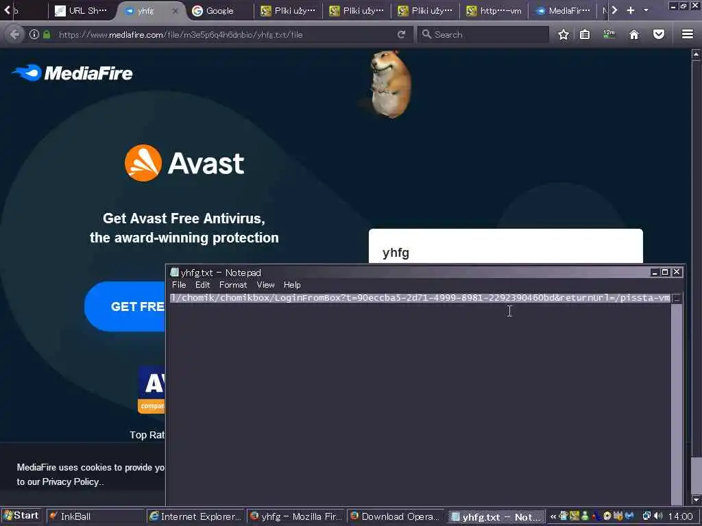
Task: Open Notepad View menu
Action: tap(265, 285)
